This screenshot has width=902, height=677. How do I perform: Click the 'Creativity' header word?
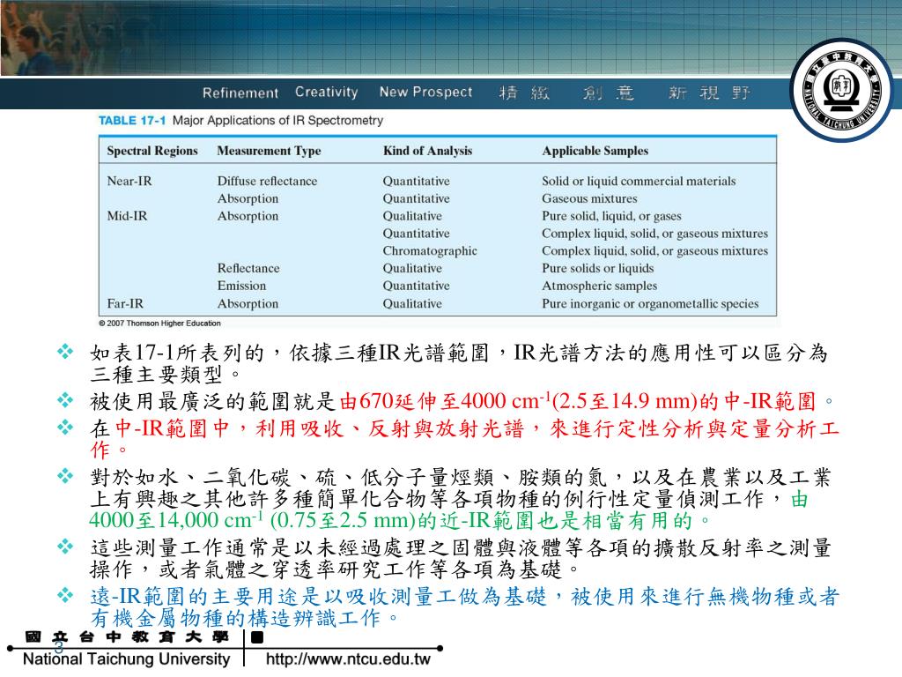(x=326, y=92)
